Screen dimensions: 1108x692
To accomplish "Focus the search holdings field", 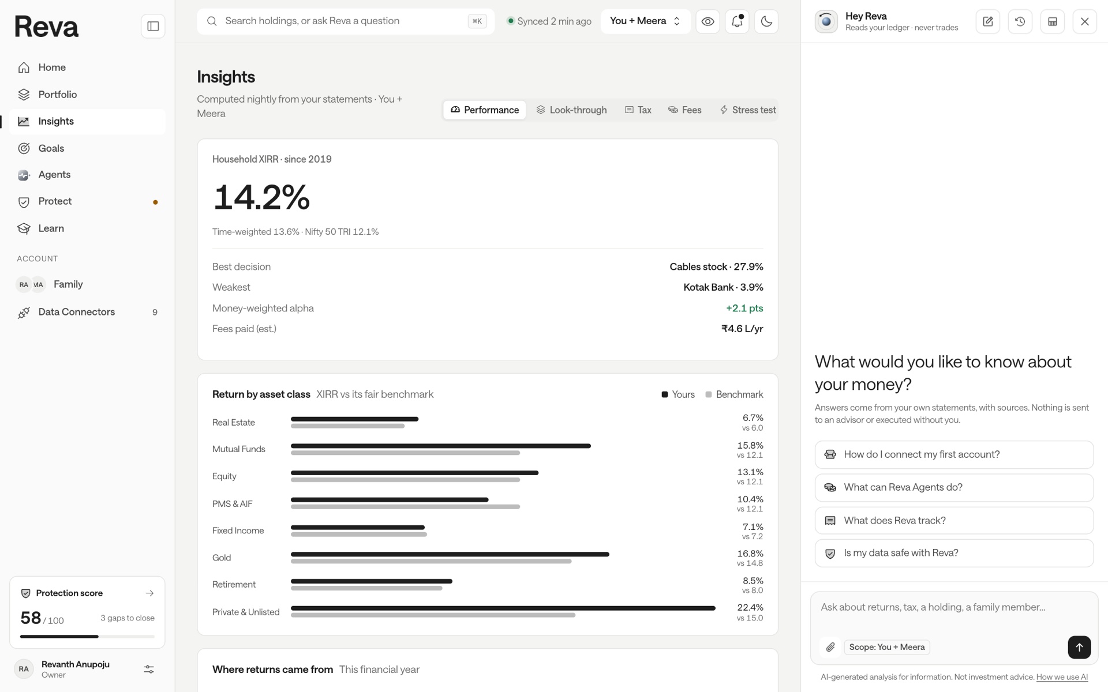I will [346, 21].
